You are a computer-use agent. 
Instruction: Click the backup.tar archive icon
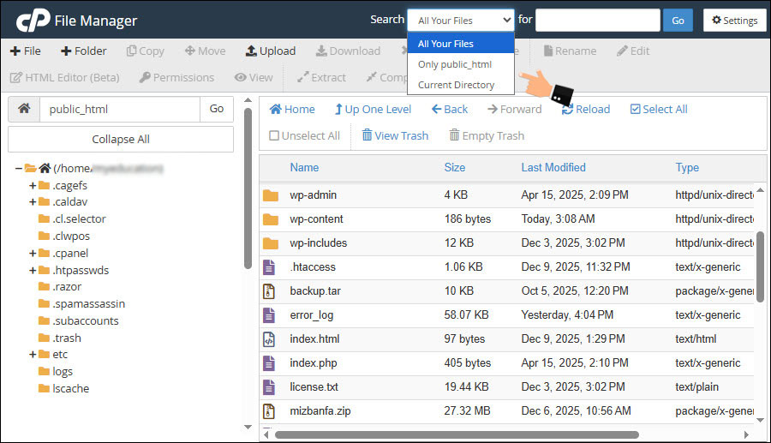(270, 291)
